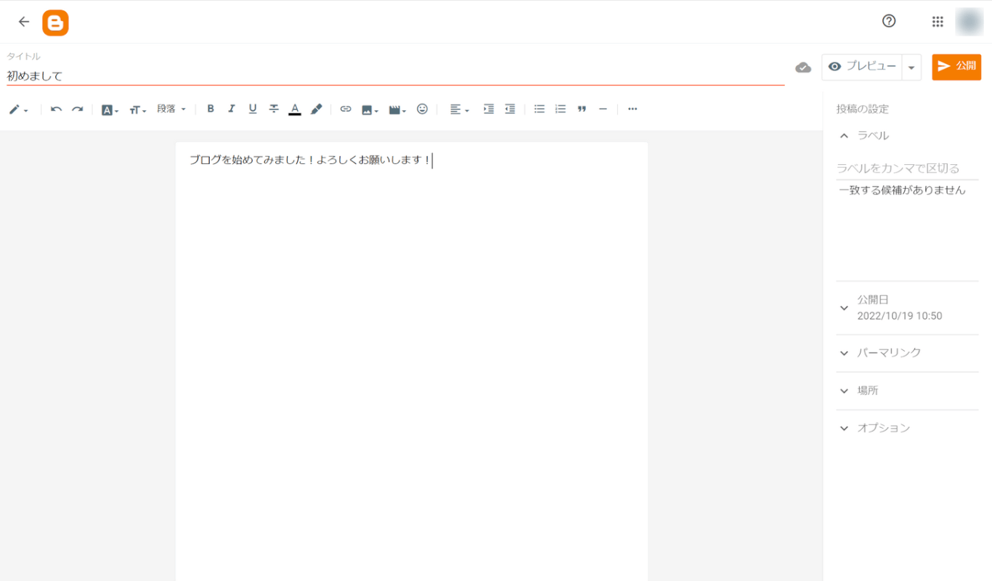Open the font size dropdown

[138, 110]
